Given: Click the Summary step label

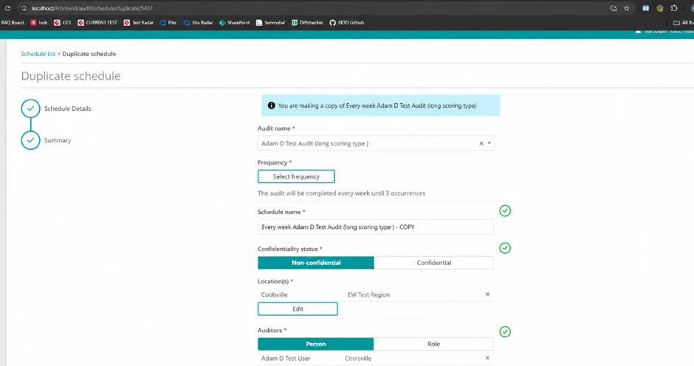Looking at the screenshot, I should click(x=58, y=140).
